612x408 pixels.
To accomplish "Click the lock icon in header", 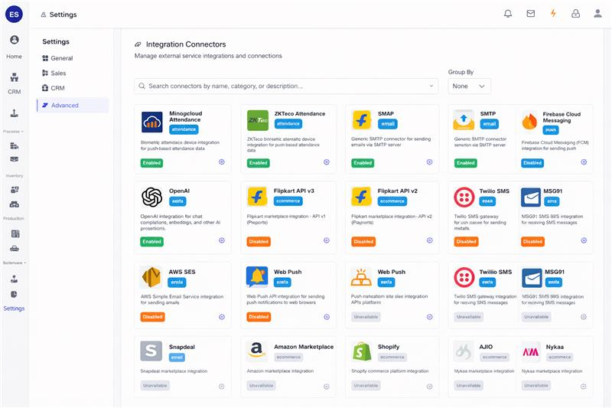I will (x=575, y=14).
